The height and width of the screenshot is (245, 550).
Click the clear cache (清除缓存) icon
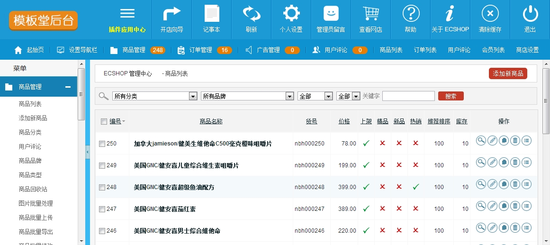490,14
